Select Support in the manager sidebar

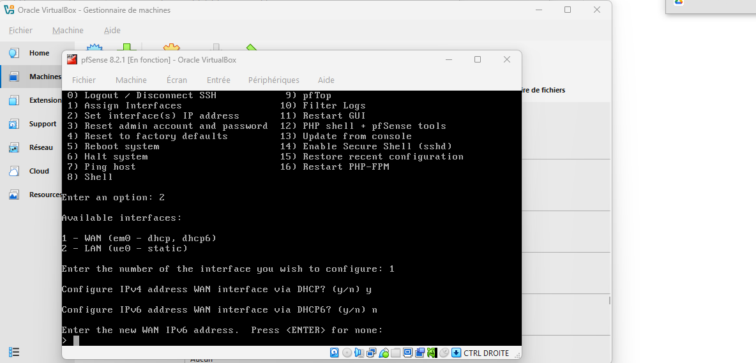click(42, 124)
